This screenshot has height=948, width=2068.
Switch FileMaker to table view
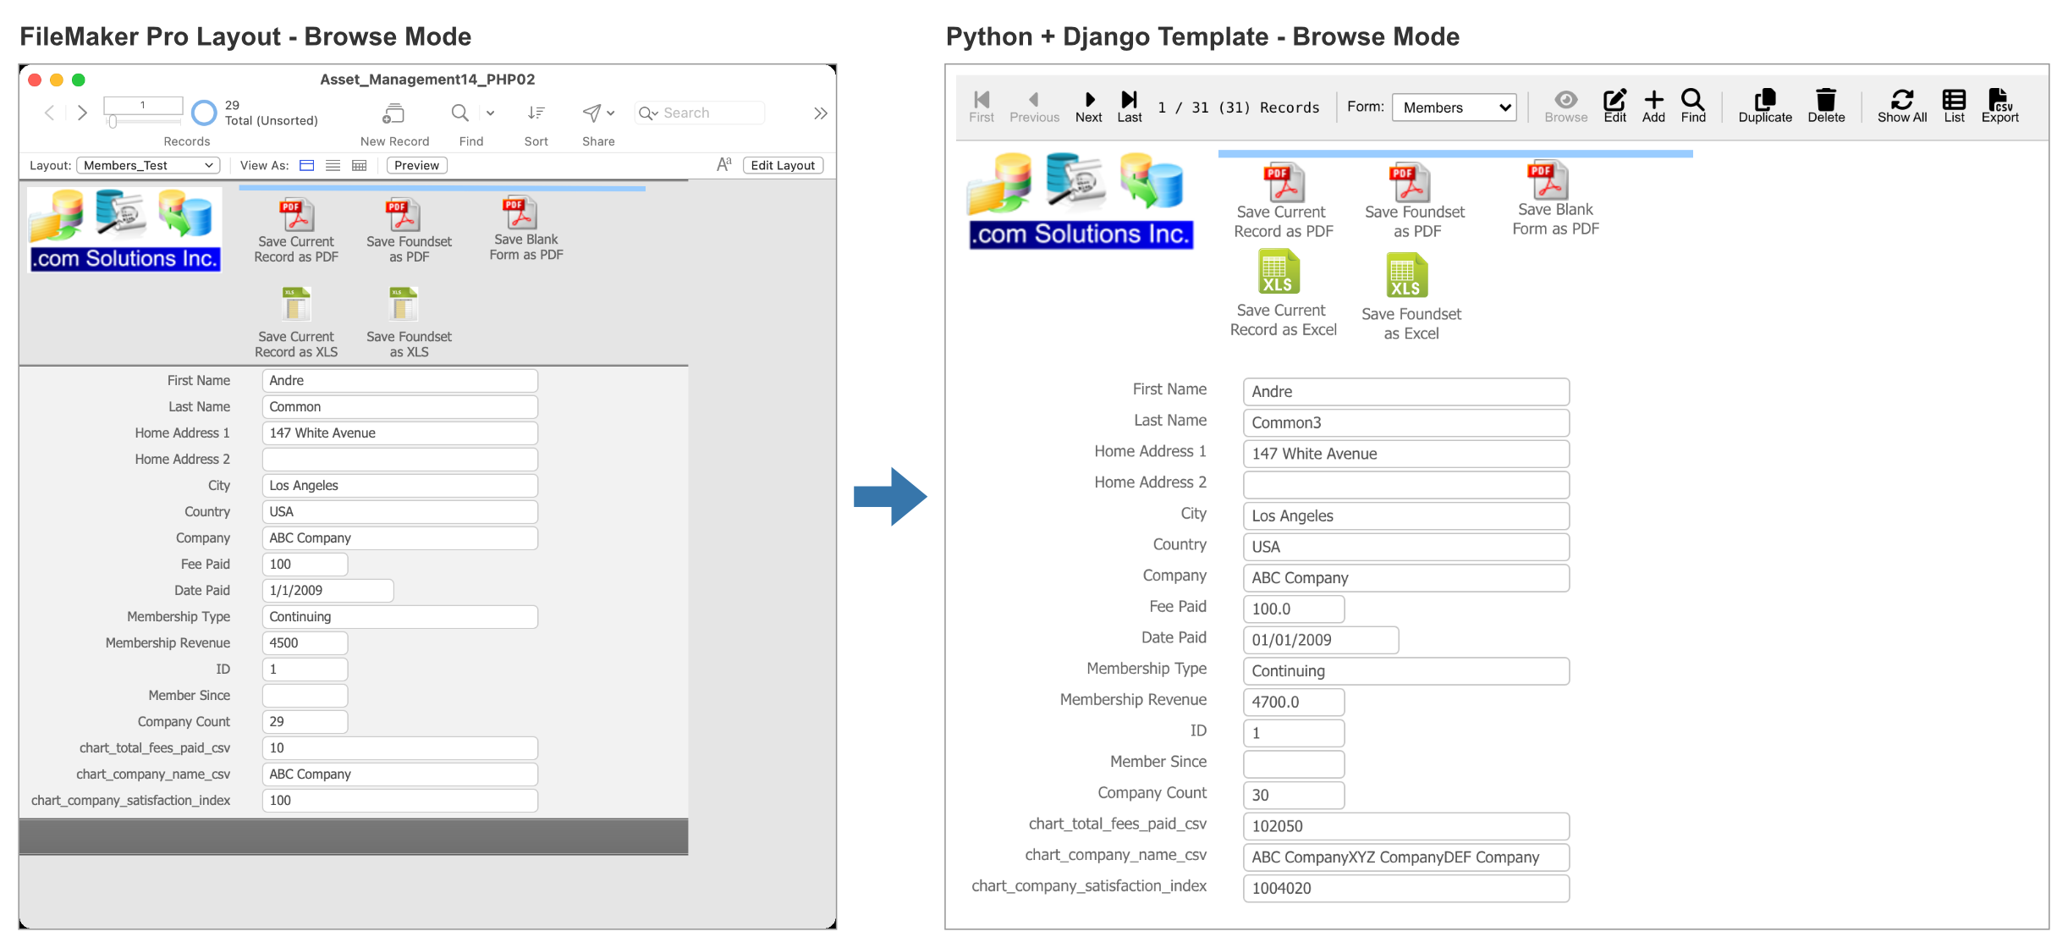pyautogui.click(x=360, y=165)
